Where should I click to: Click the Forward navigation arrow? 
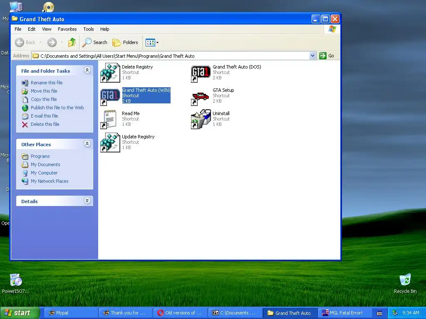[x=52, y=42]
